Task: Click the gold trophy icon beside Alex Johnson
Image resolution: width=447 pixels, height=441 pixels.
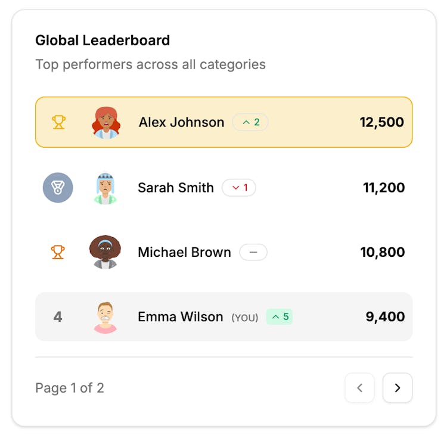Action: coord(58,122)
